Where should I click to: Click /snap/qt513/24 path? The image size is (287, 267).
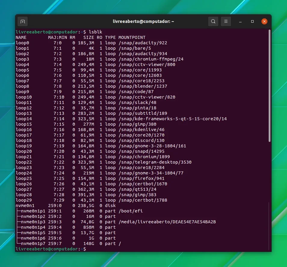137,189
